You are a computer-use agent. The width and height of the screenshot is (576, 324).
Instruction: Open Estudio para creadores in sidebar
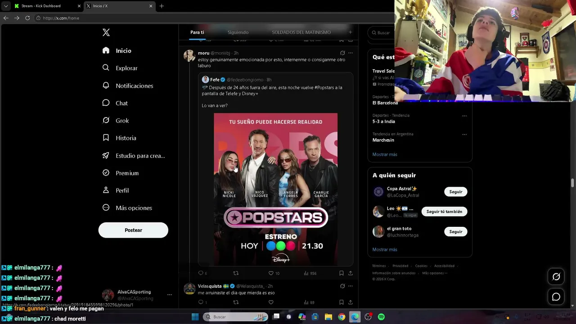click(x=134, y=156)
